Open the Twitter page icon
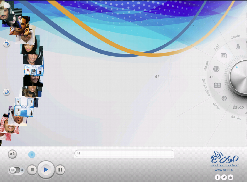Image resolution: width=247 pixels, height=182 pixels. (x=224, y=177)
